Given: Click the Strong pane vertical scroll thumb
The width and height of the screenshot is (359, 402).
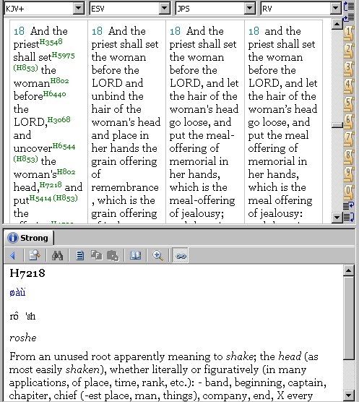Looking at the screenshot, I should [x=349, y=318].
